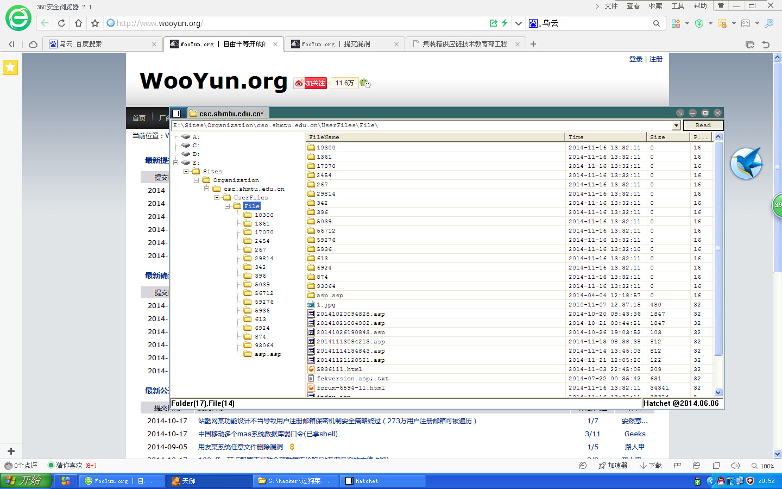Image resolution: width=782 pixels, height=489 pixels.
Task: Open the 天御 taskbar item
Action: click(210, 481)
